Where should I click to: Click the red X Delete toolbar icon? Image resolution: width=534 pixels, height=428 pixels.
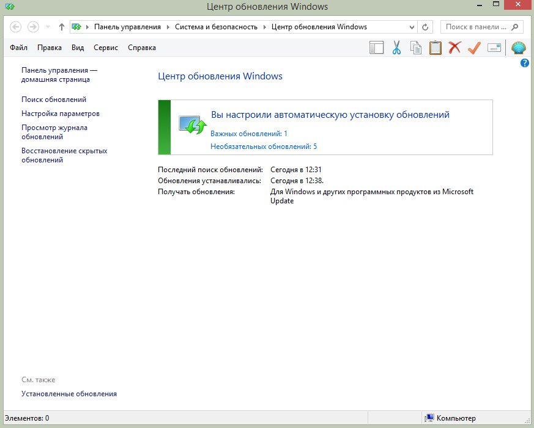454,48
